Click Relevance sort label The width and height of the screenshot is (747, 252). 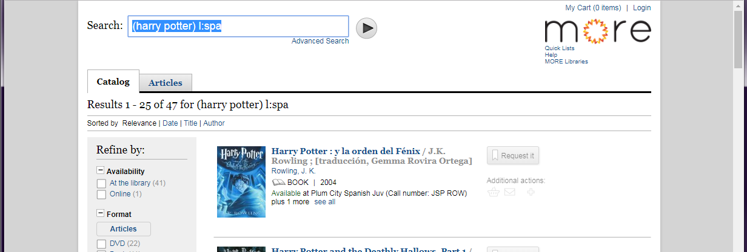coord(139,123)
